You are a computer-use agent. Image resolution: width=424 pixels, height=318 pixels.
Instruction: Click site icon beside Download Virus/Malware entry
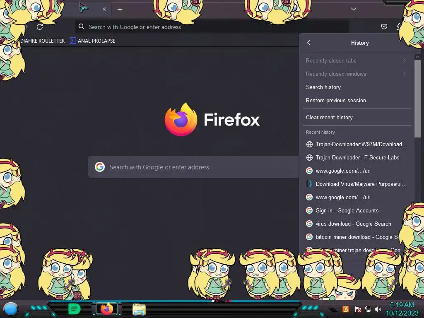[x=309, y=184]
